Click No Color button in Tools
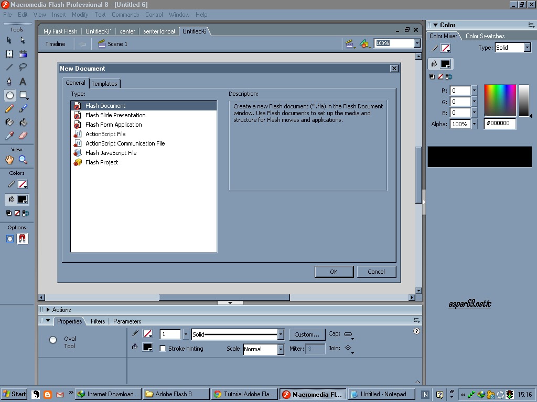This screenshot has height=402, width=537. pos(17,214)
